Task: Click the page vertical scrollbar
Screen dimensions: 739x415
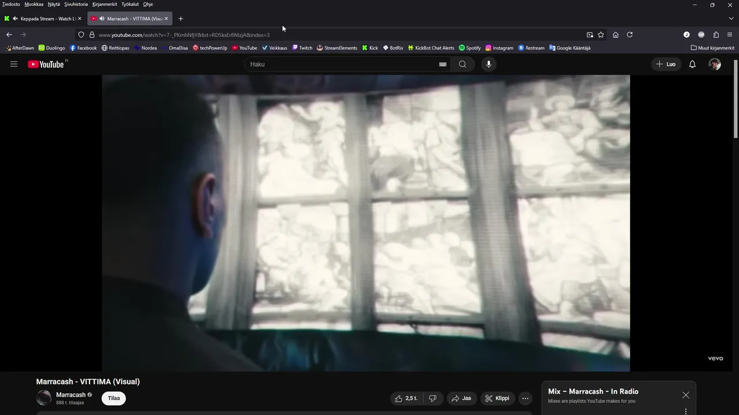Action: point(736,98)
